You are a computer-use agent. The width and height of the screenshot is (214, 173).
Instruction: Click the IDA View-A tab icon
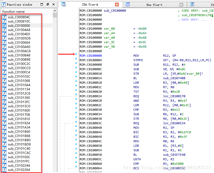pos(63,4)
